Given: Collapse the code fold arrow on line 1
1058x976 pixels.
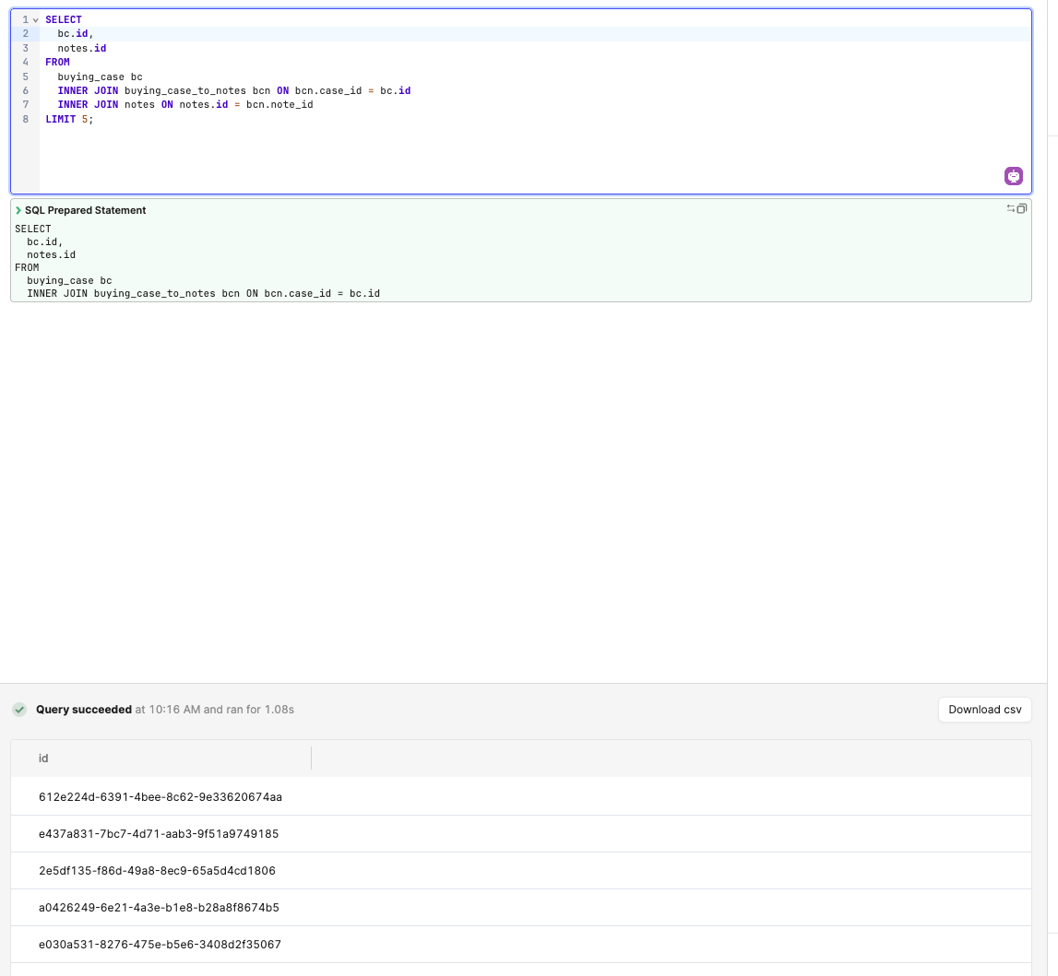Looking at the screenshot, I should pyautogui.click(x=35, y=20).
